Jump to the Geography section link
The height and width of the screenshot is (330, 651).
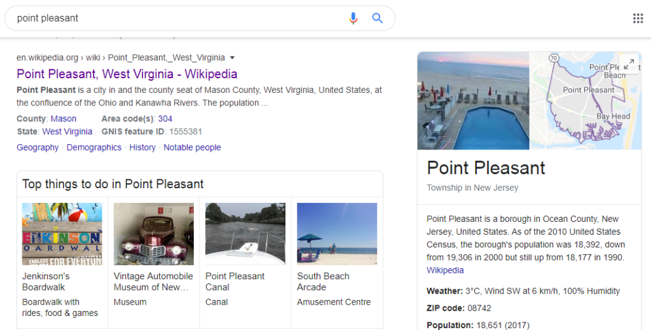point(38,148)
